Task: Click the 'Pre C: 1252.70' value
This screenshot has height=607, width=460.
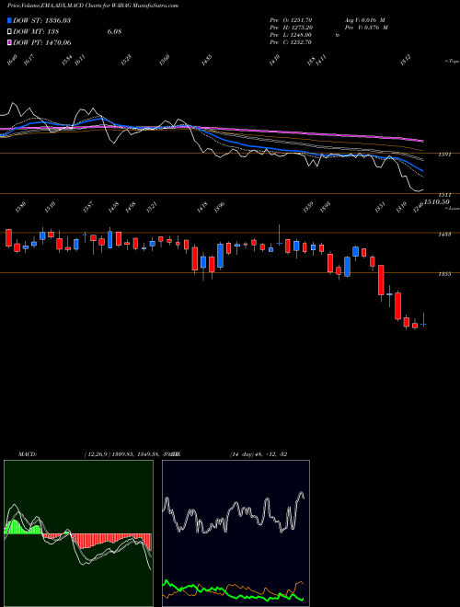Action: click(291, 42)
